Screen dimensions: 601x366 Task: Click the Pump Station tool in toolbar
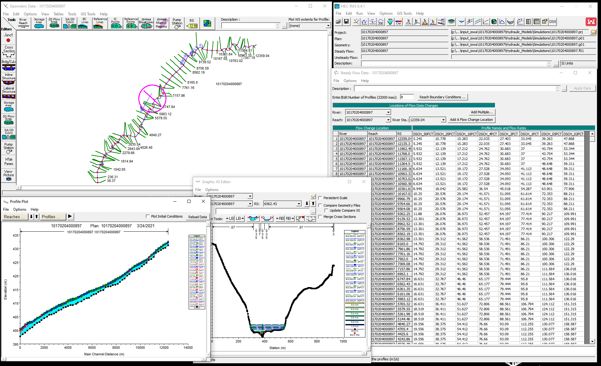[x=177, y=23]
